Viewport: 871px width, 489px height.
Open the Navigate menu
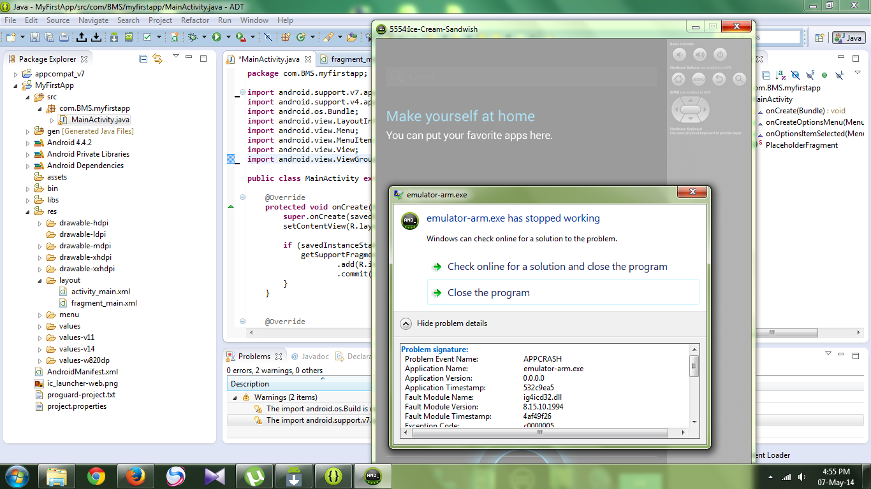coord(94,20)
